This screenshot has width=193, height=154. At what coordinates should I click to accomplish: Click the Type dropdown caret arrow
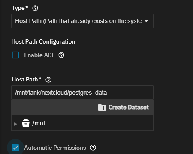(x=146, y=21)
